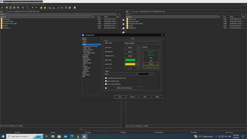Click the Windows taskbar search box
Image resolution: width=247 pixels, height=139 pixels.
tap(25, 136)
